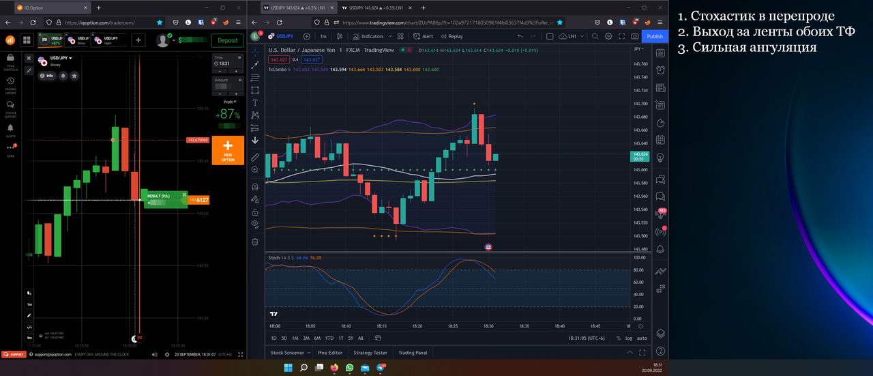The width and height of the screenshot is (873, 376).
Task: Open indicator templates grid icon
Action: tap(400, 36)
